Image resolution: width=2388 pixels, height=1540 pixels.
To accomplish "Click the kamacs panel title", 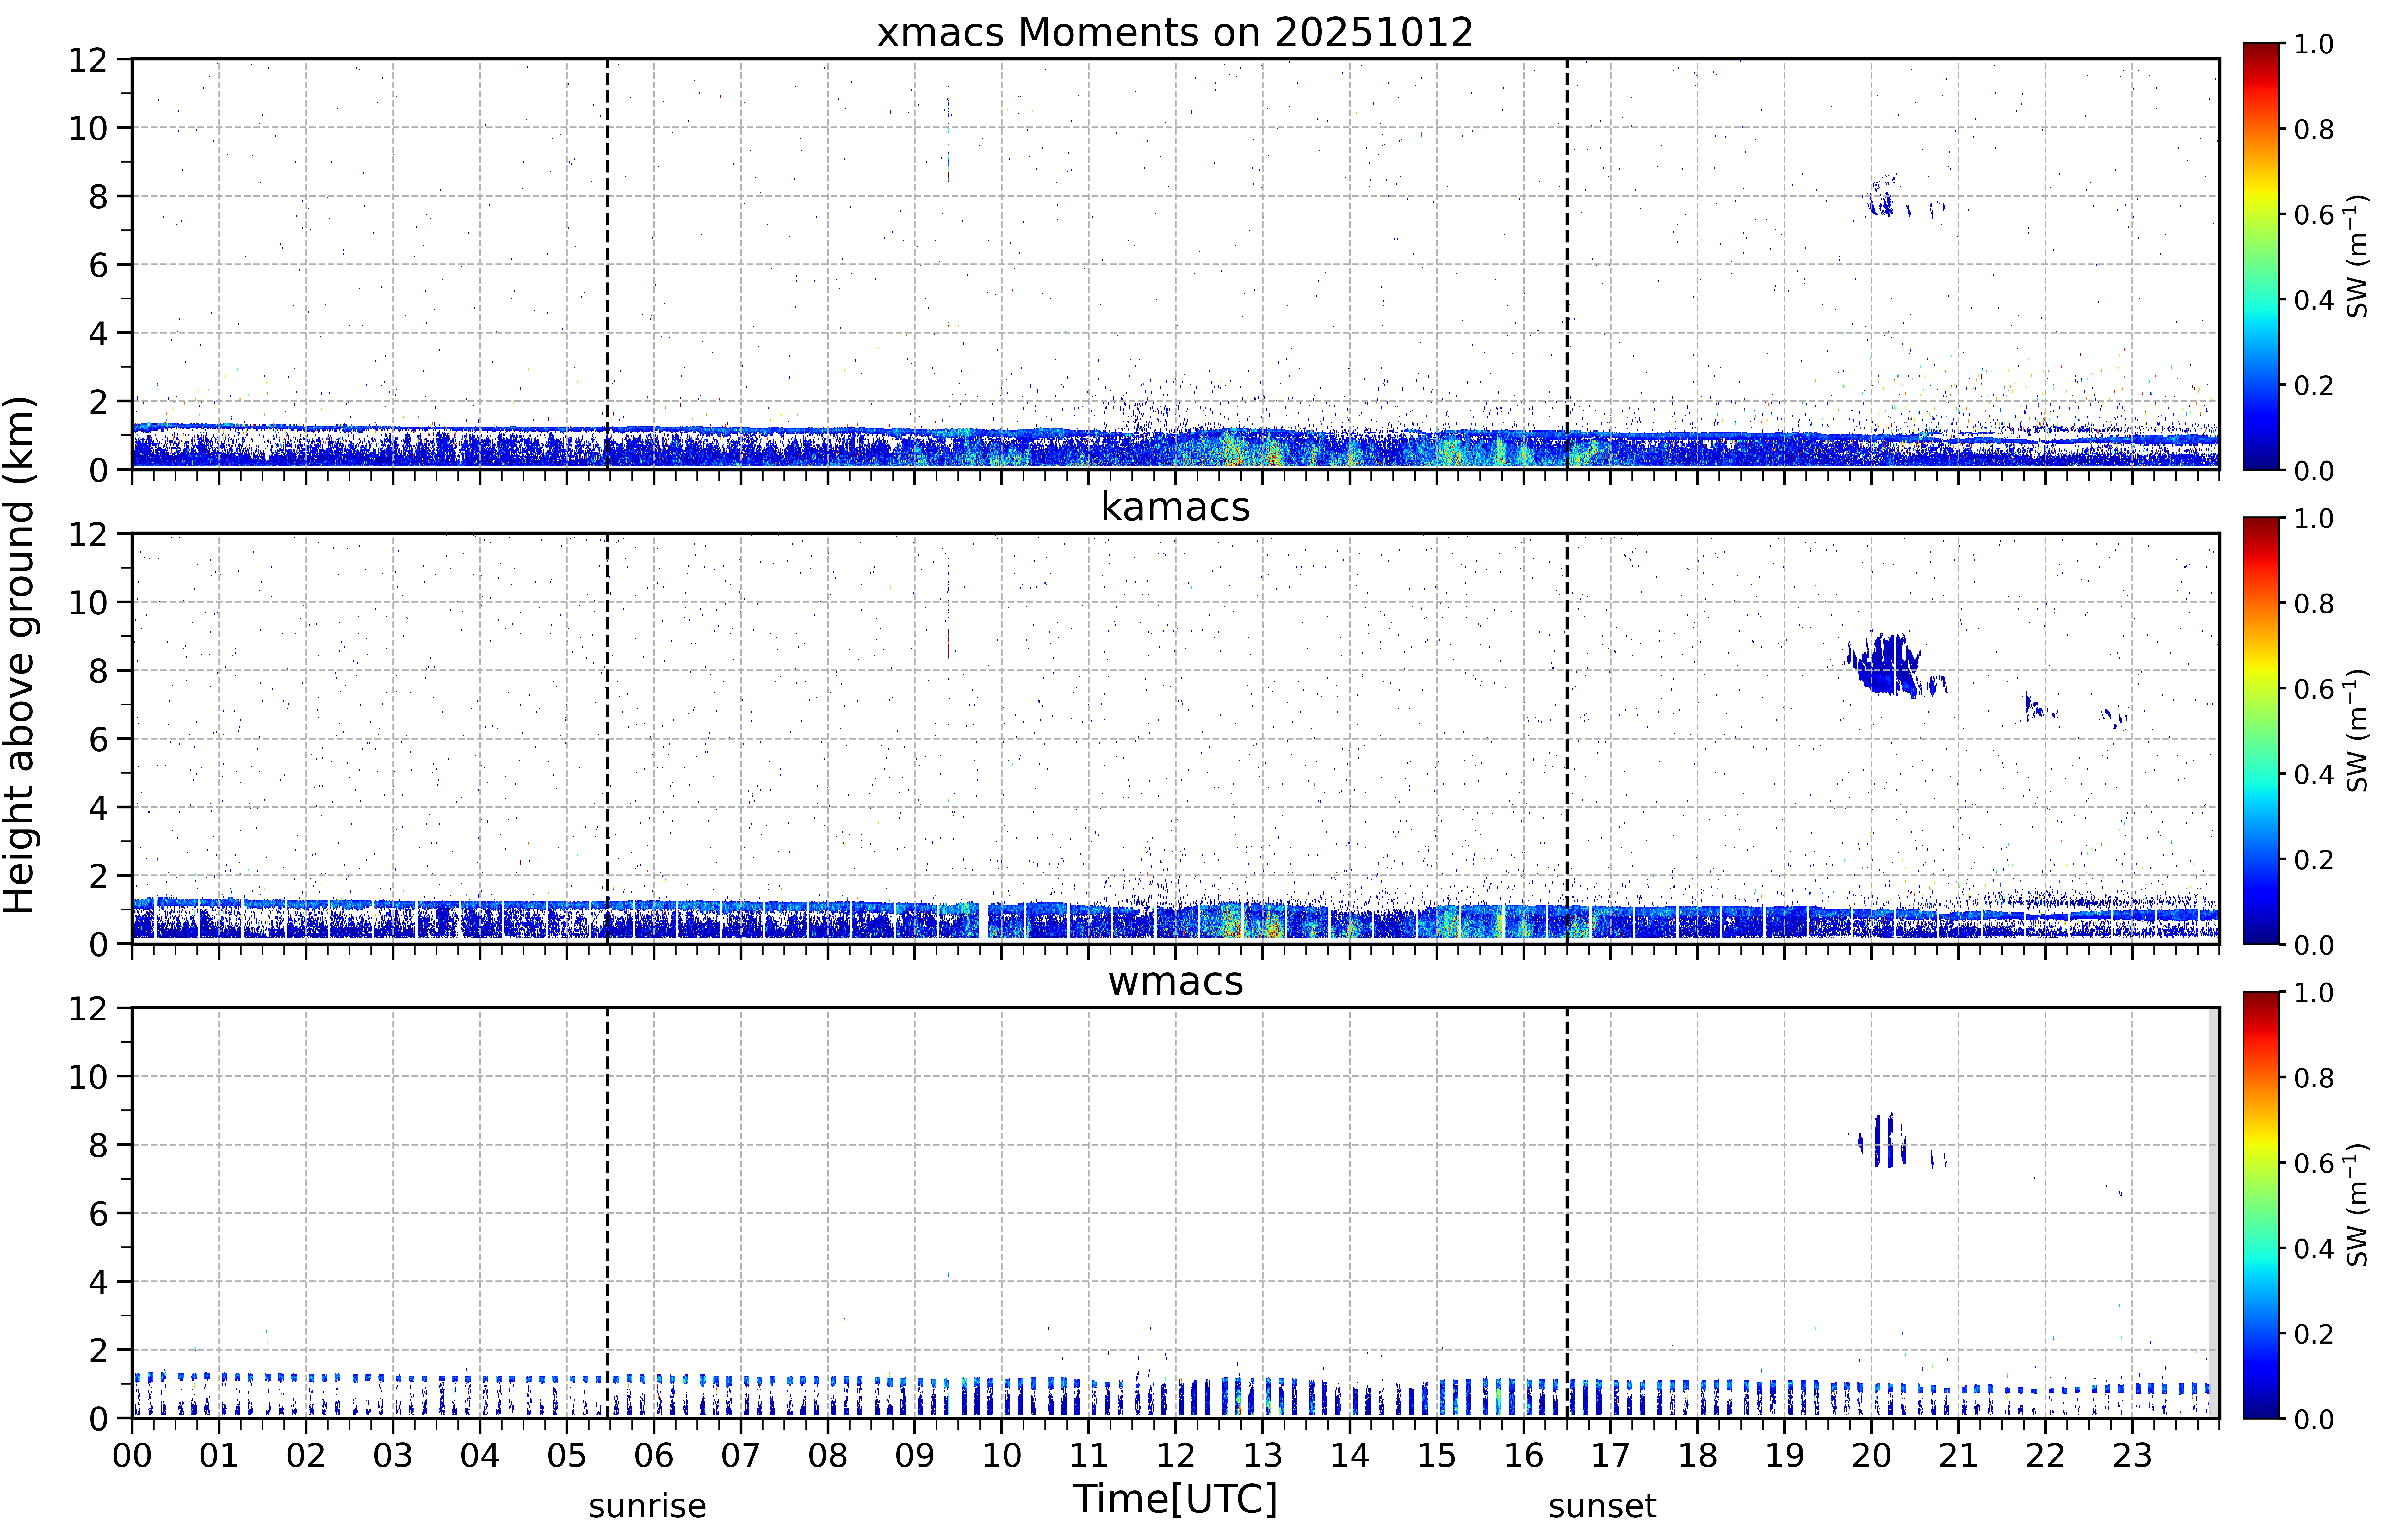I will [x=1175, y=507].
